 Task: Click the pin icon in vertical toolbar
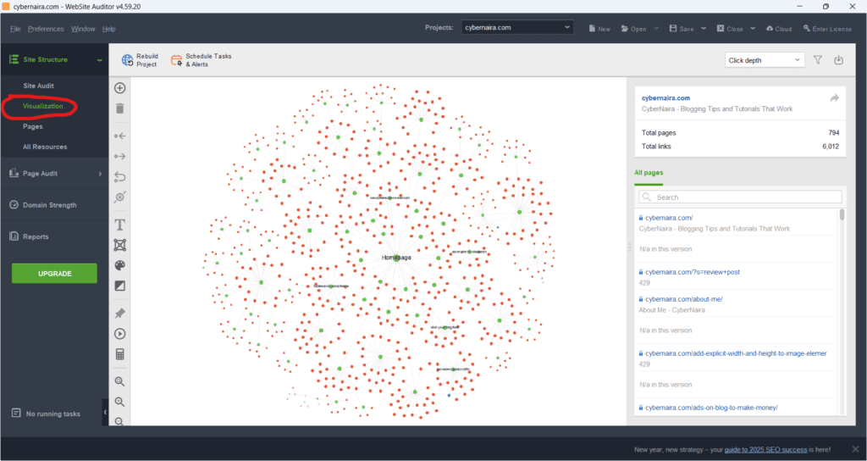119,314
